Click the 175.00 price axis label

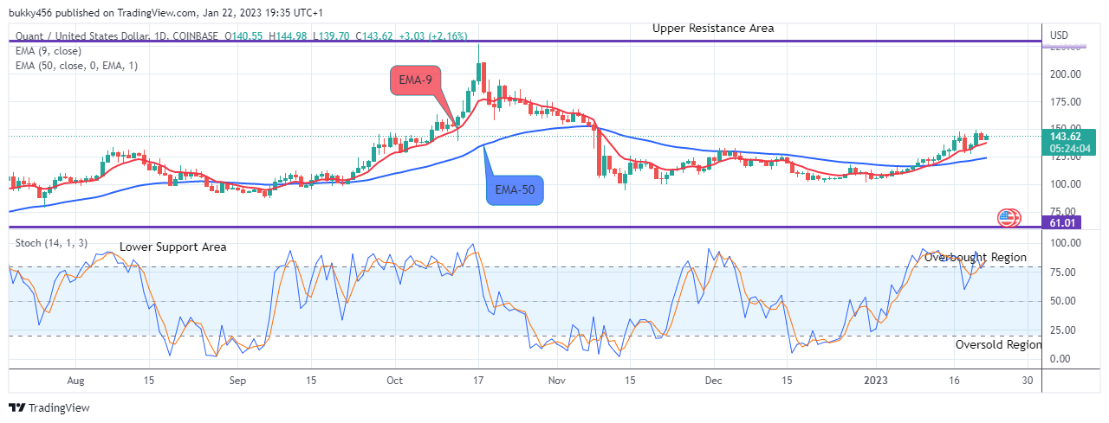pyautogui.click(x=1064, y=102)
